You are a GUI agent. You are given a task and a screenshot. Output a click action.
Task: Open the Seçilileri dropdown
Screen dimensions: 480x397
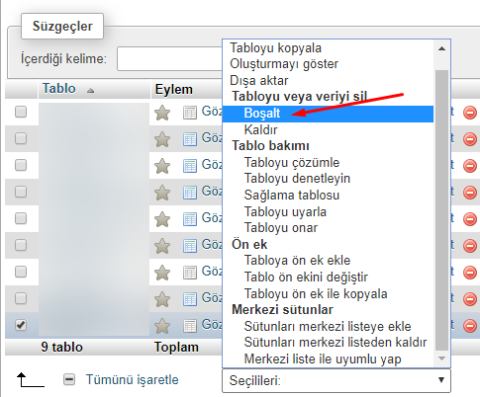click(x=336, y=380)
